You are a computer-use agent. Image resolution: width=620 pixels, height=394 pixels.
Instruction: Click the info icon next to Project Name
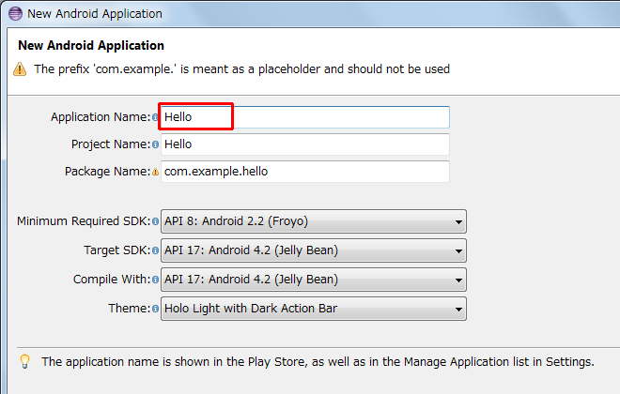(155, 145)
